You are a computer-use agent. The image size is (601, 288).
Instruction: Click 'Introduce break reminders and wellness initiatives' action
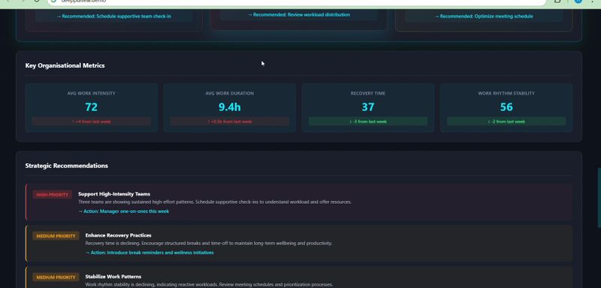[x=149, y=253]
